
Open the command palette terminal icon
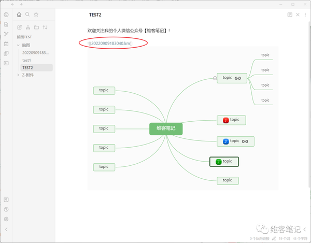click(6, 63)
